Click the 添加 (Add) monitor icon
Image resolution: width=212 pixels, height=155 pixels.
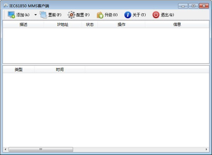click(x=11, y=15)
